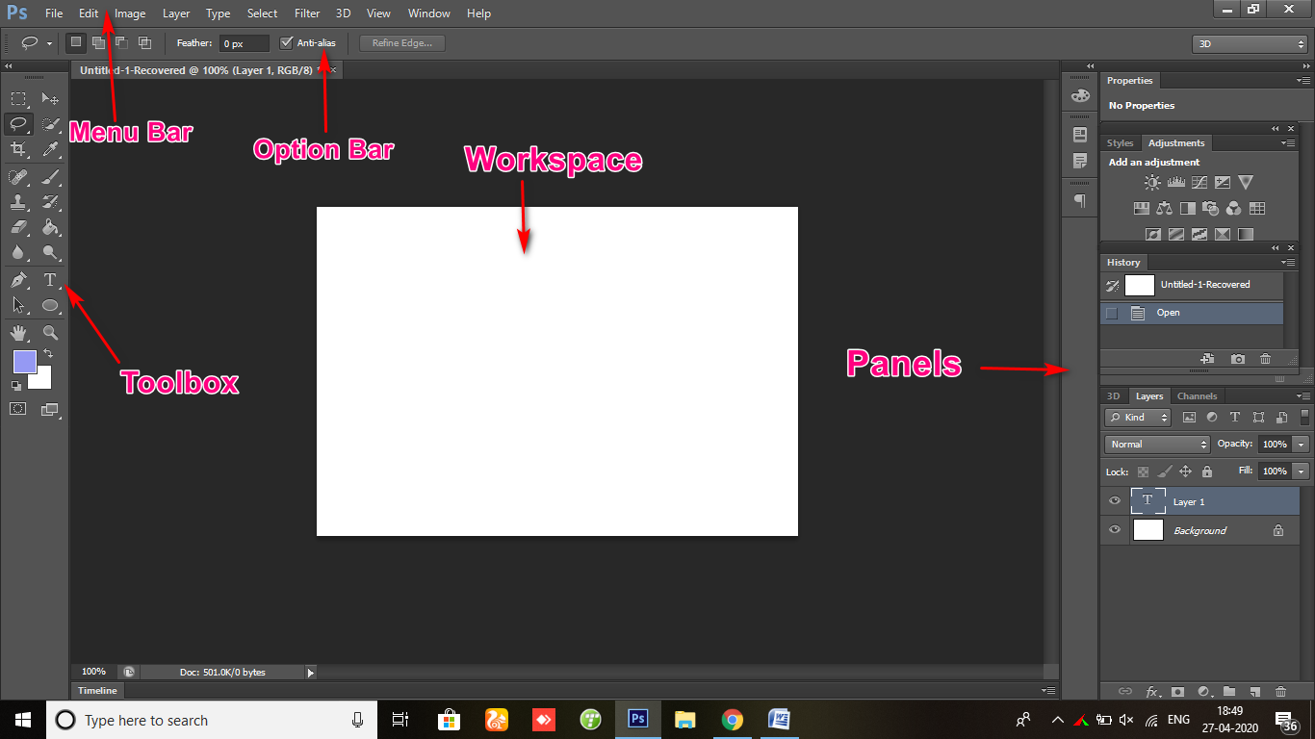This screenshot has width=1315, height=739.
Task: Click the Create new layer button
Action: click(1257, 691)
